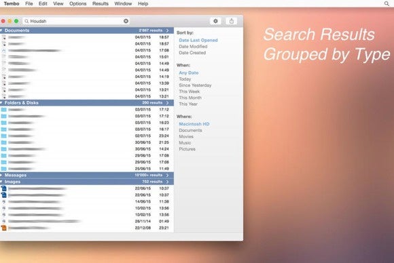Open the Help menu
The height and width of the screenshot is (263, 394).
pyautogui.click(x=143, y=3)
